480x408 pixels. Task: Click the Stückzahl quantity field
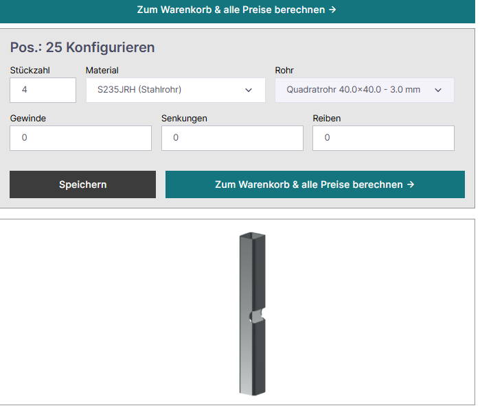(43, 90)
